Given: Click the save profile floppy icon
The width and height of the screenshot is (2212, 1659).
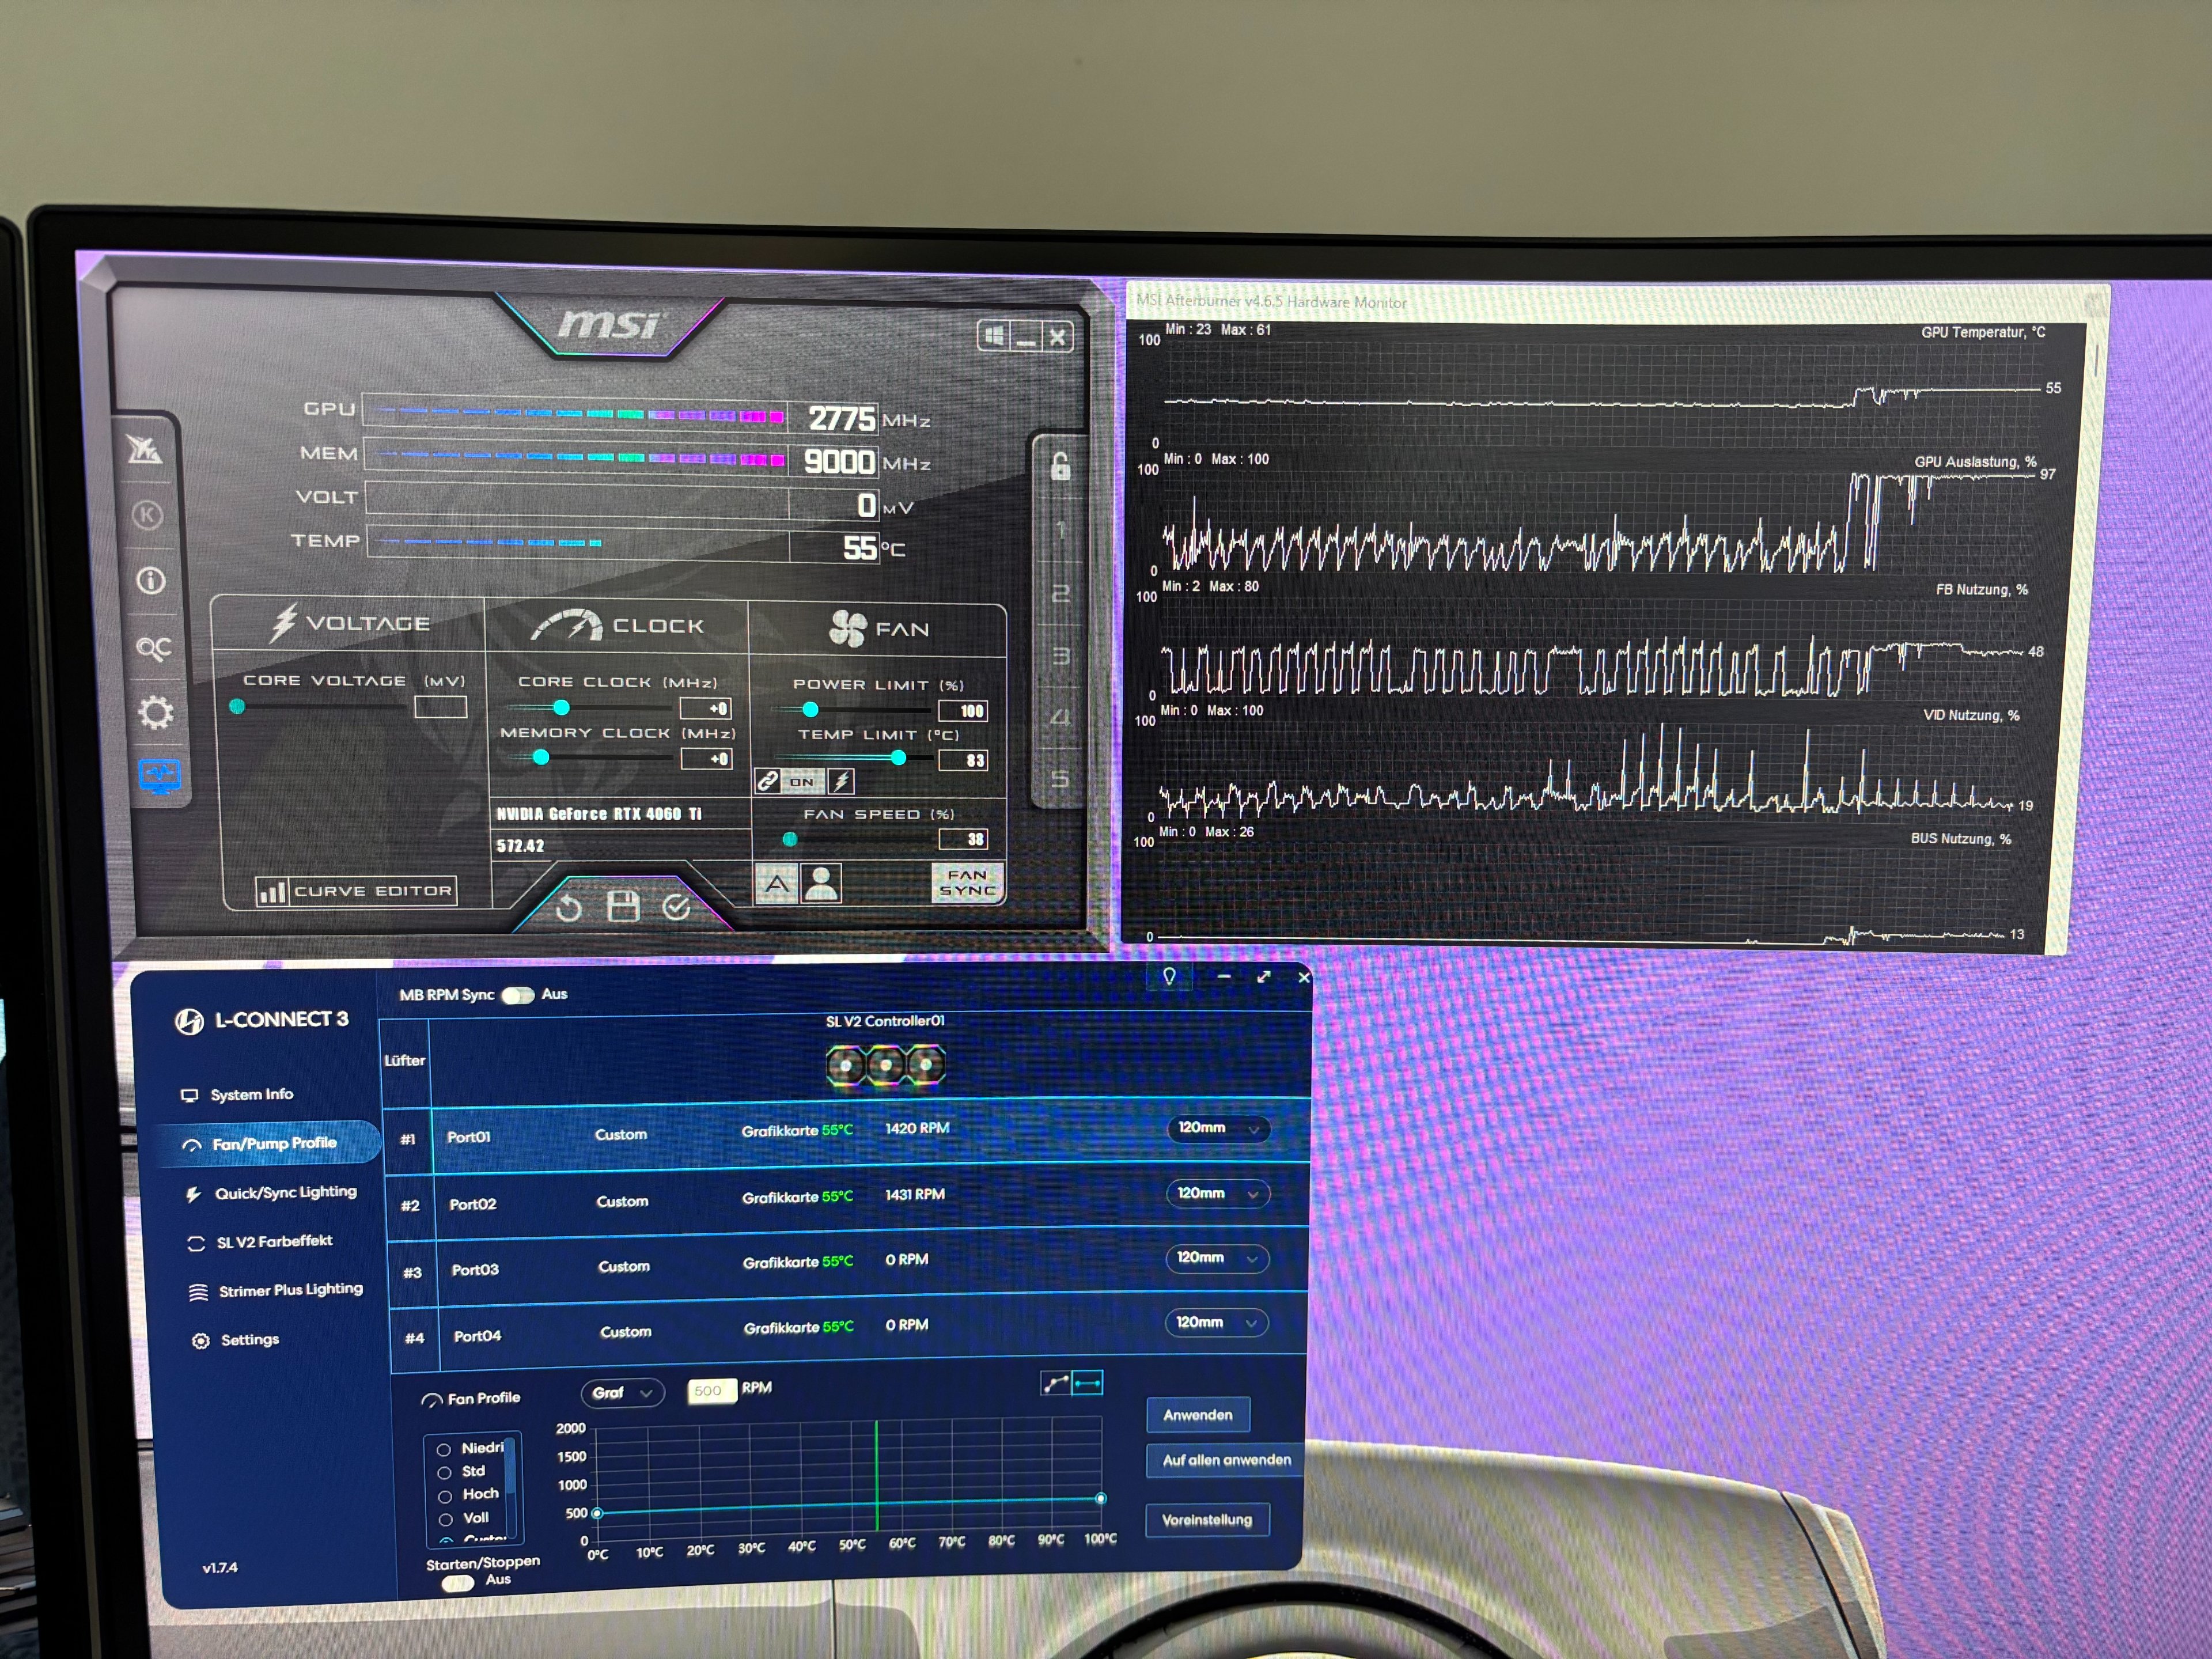Looking at the screenshot, I should 623,906.
